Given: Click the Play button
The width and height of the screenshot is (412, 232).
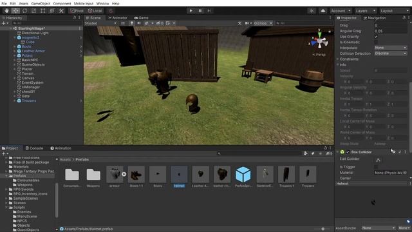Looking at the screenshot, I should click(191, 11).
